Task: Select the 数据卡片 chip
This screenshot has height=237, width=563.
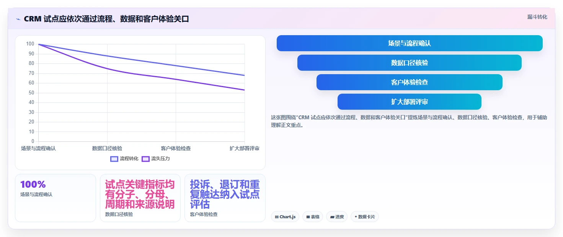Action: click(x=364, y=217)
